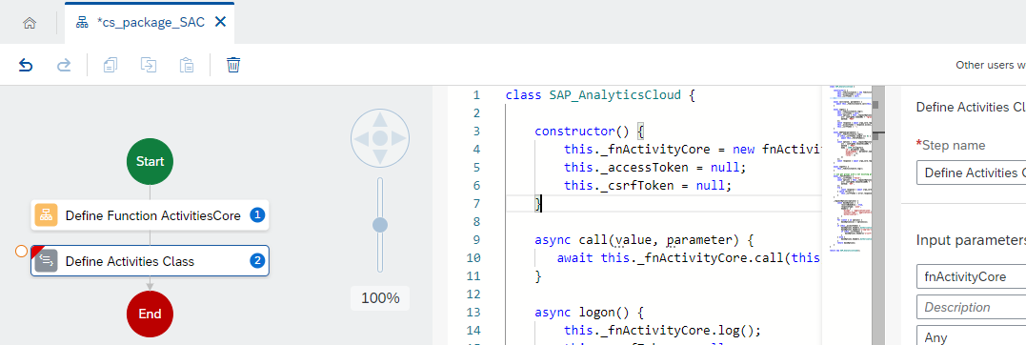Click the async logon() code line
1026x345 pixels.
click(590, 312)
